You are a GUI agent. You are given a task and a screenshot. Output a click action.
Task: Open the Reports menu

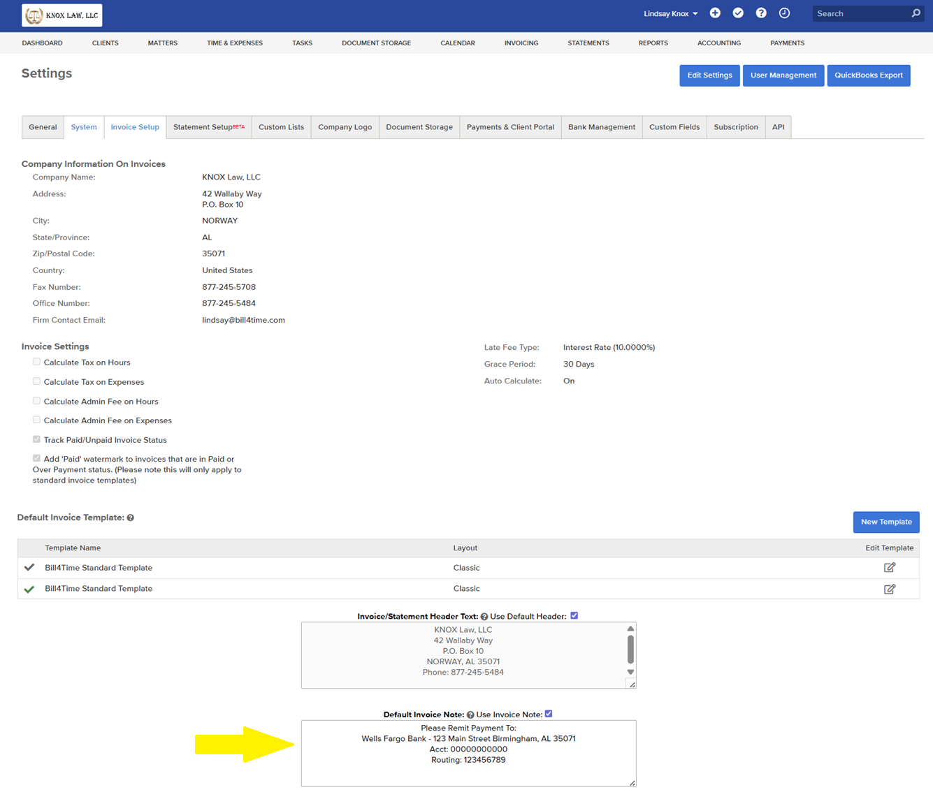coord(653,43)
